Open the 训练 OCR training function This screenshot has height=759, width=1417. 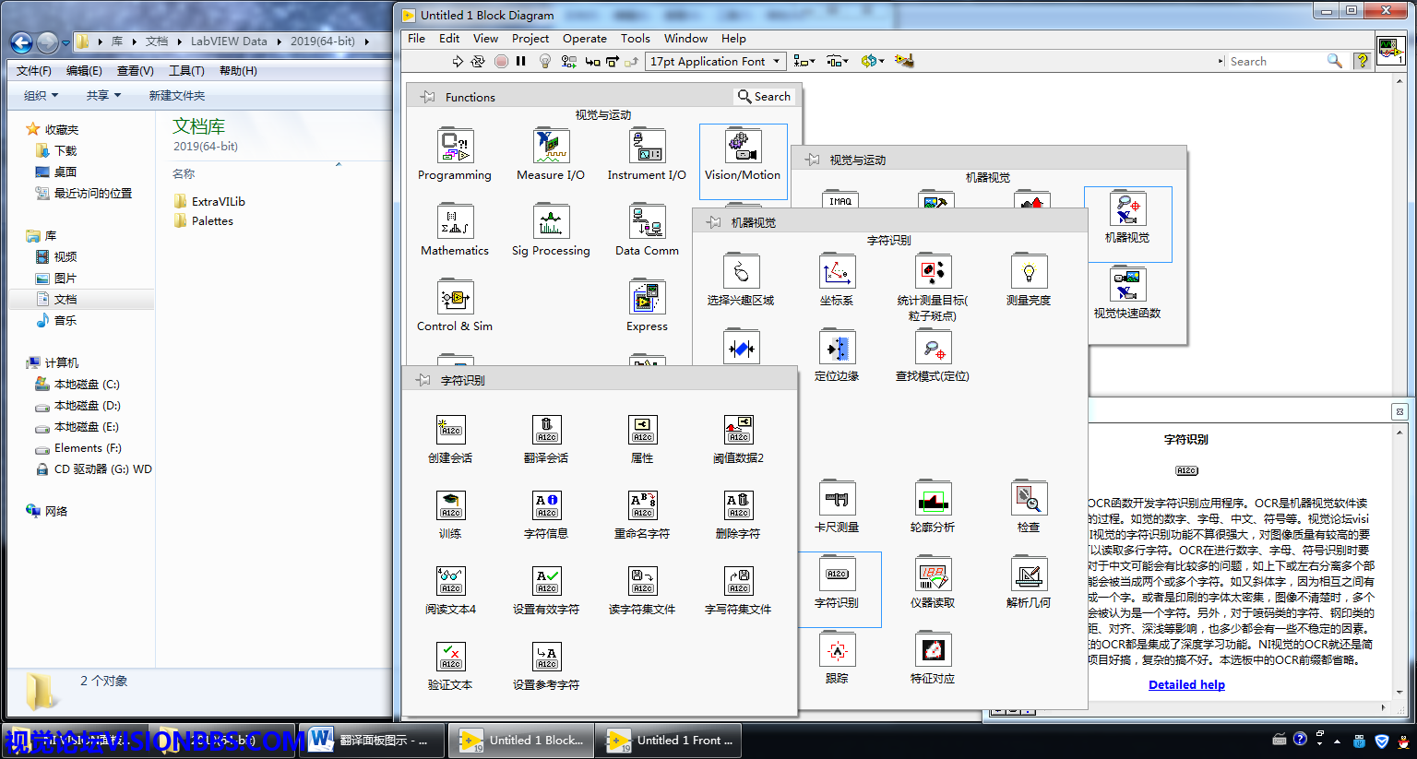(x=450, y=505)
